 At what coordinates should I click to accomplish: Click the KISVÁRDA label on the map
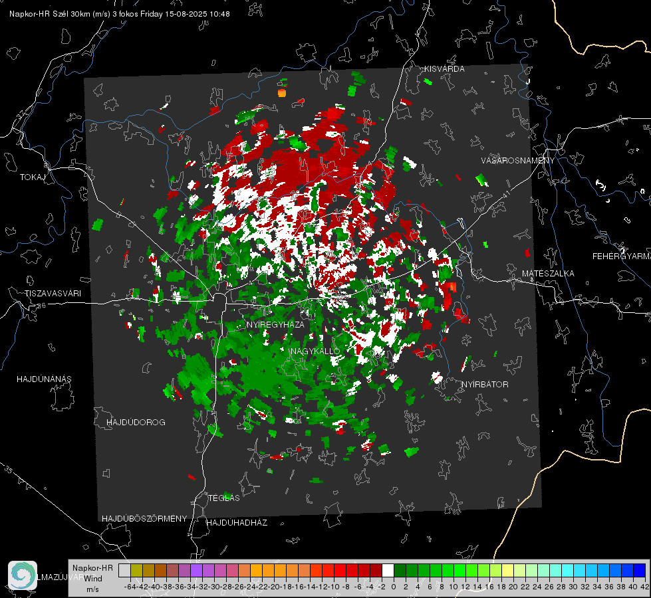(x=444, y=69)
